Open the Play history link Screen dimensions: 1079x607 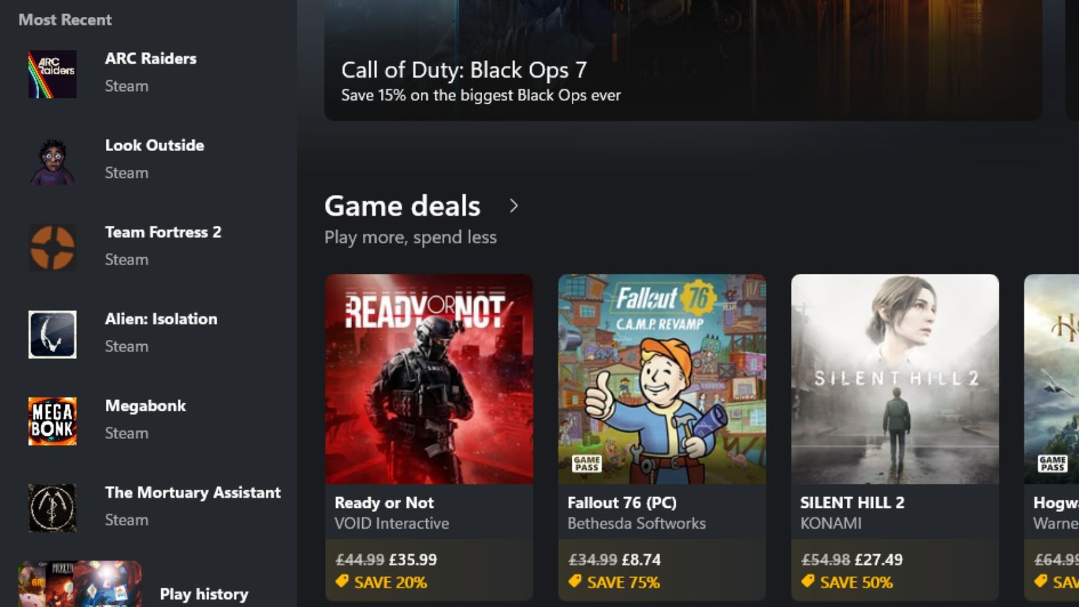204,594
